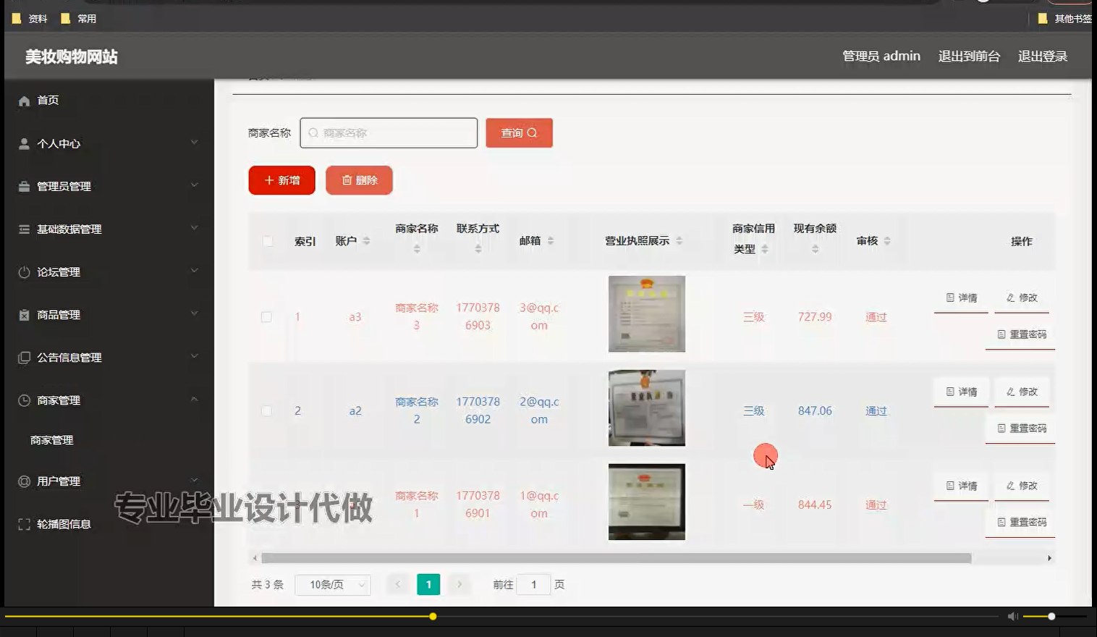This screenshot has width=1097, height=637.
Task: Click 退出到前台 in the header
Action: pyautogui.click(x=969, y=56)
